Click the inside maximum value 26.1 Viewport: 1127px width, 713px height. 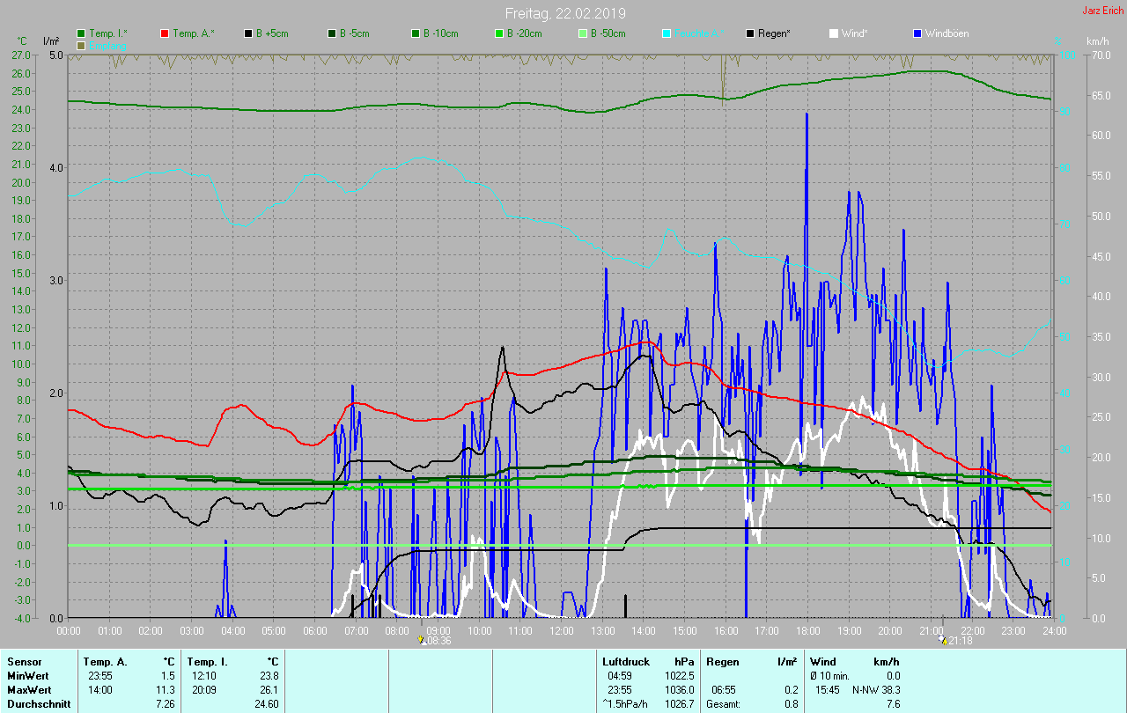coord(269,689)
